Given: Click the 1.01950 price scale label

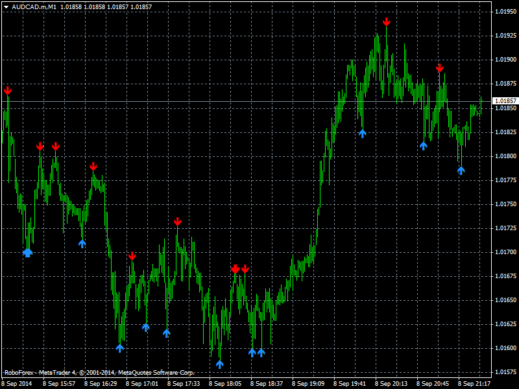Looking at the screenshot, I should tap(505, 12).
